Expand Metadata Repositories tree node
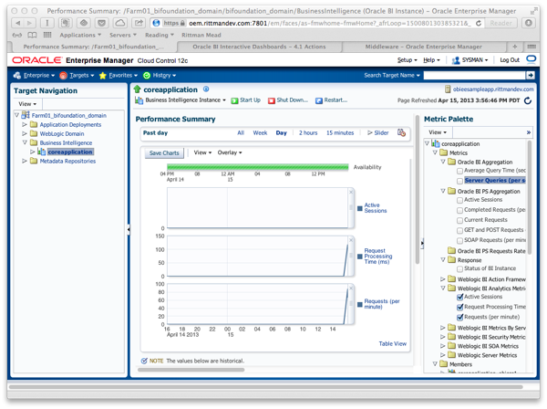Viewport: 547px width, 409px height. coord(25,161)
